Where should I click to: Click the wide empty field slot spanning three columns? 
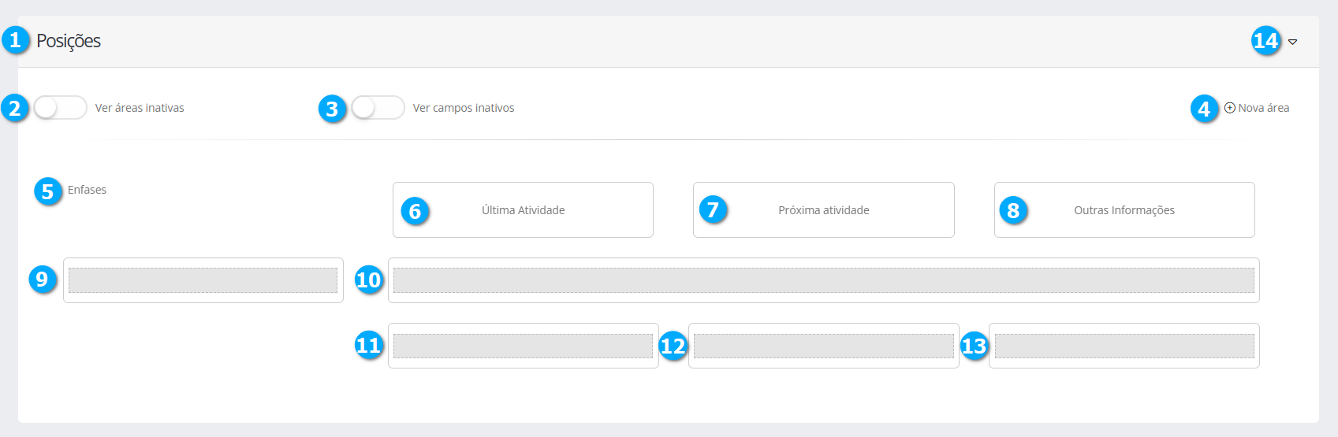(x=823, y=280)
